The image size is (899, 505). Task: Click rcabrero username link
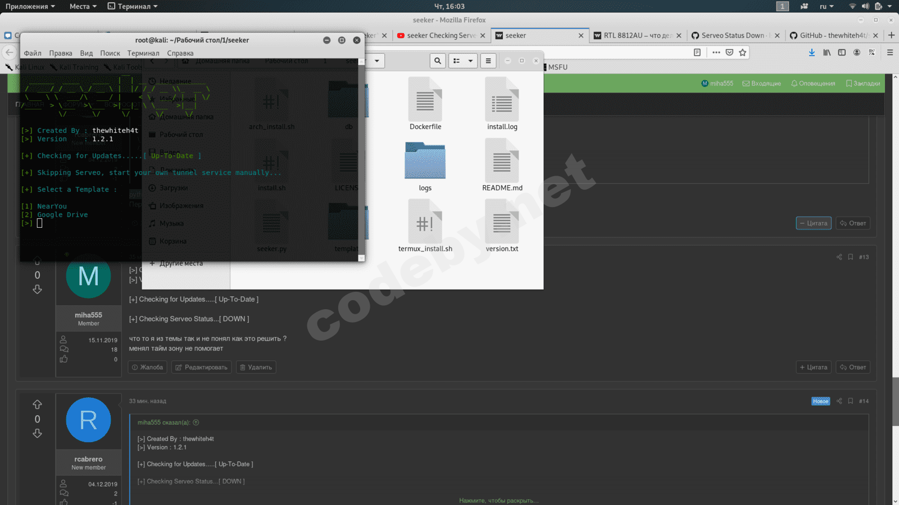click(88, 459)
